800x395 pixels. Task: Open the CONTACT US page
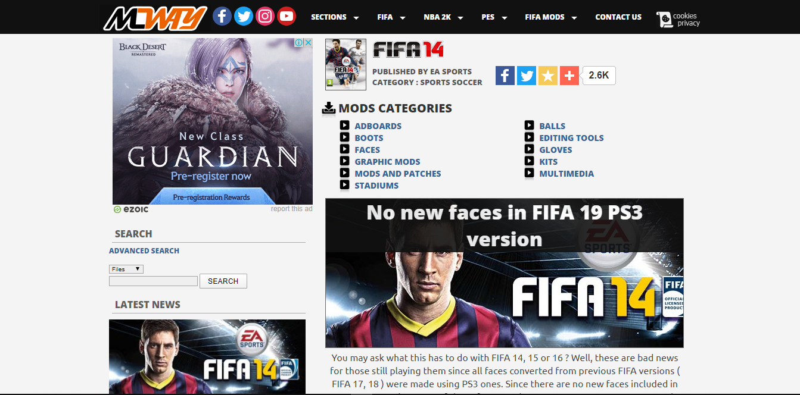tap(618, 17)
